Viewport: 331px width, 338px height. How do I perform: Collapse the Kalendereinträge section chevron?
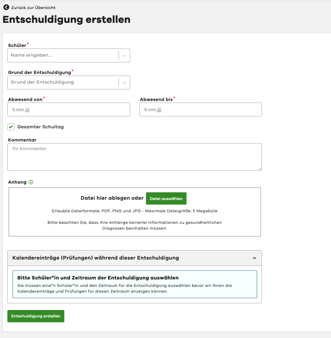coord(254,258)
